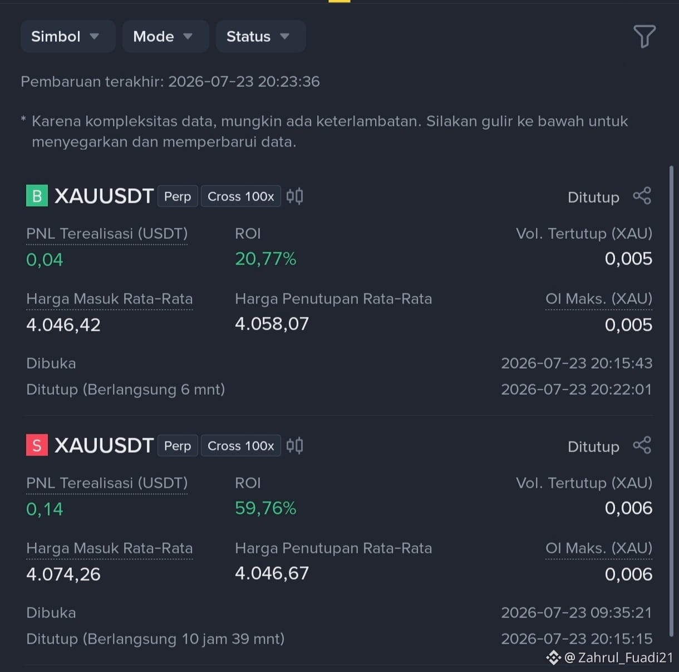Expand the Simbol dropdown
The height and width of the screenshot is (672, 679).
(x=68, y=36)
